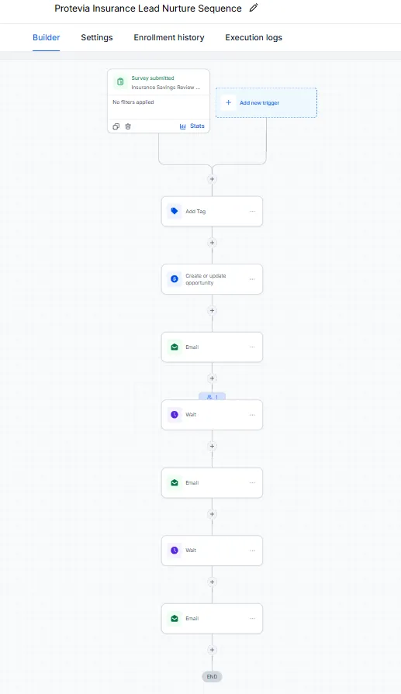401x694 pixels.
Task: View Stats for the survey trigger
Action: [x=192, y=126]
